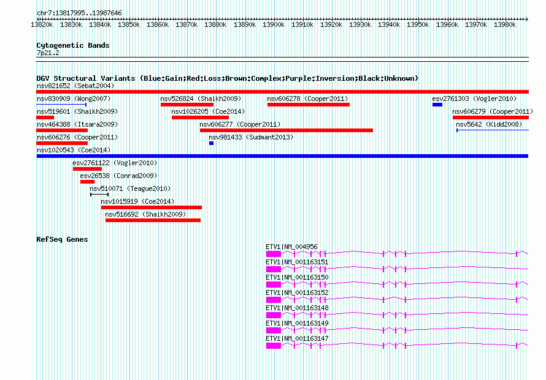
Task: Click the esv26538 (Conrad2009) red bar
Action: coord(87,182)
